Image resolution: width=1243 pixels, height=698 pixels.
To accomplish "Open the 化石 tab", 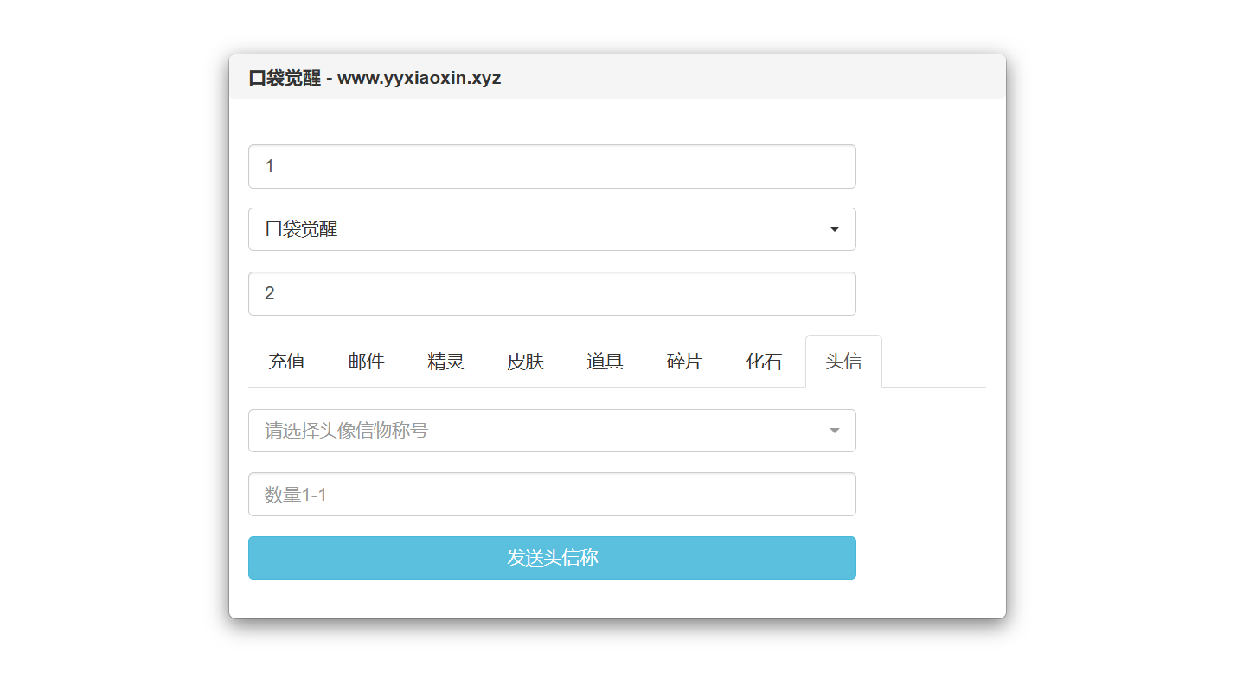I will [x=764, y=361].
